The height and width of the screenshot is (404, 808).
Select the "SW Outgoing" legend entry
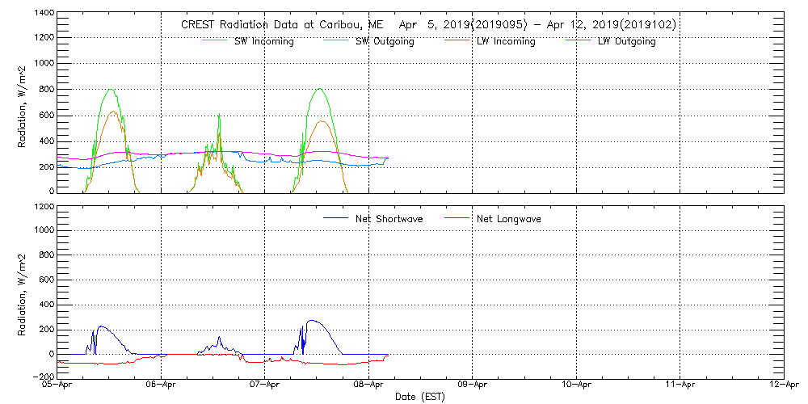(385, 42)
